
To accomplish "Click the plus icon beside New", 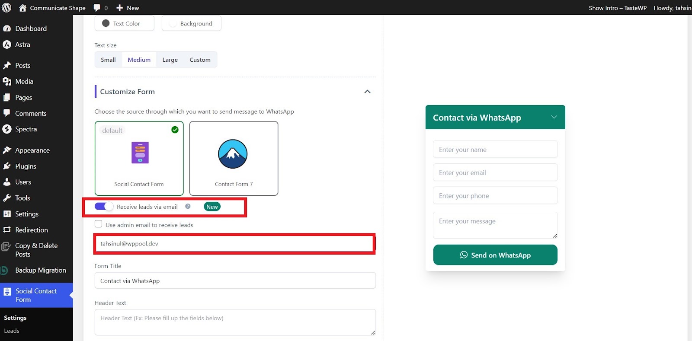I will pos(120,8).
